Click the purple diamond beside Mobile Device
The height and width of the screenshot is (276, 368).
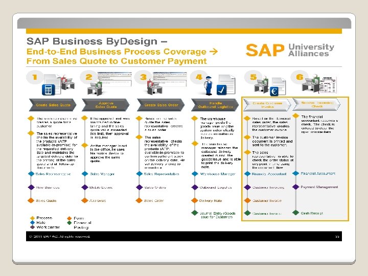(x=85, y=187)
